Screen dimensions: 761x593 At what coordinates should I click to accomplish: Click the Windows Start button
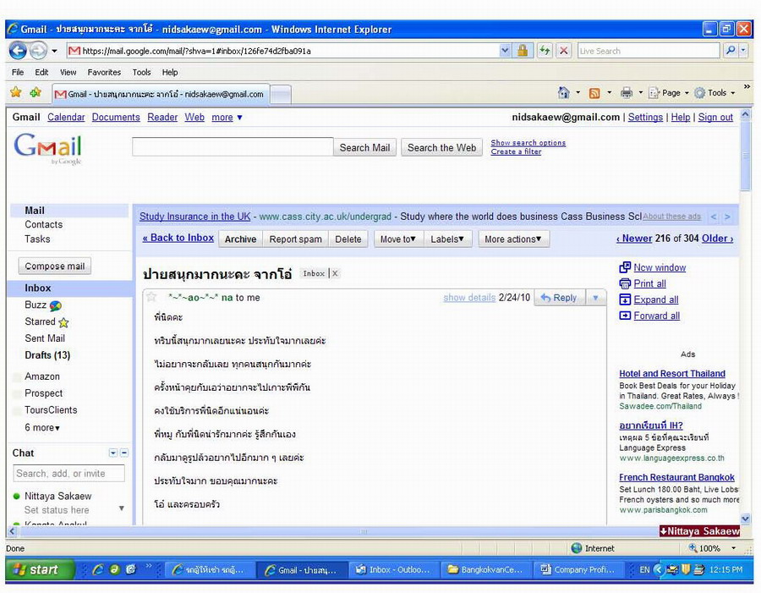click(41, 569)
